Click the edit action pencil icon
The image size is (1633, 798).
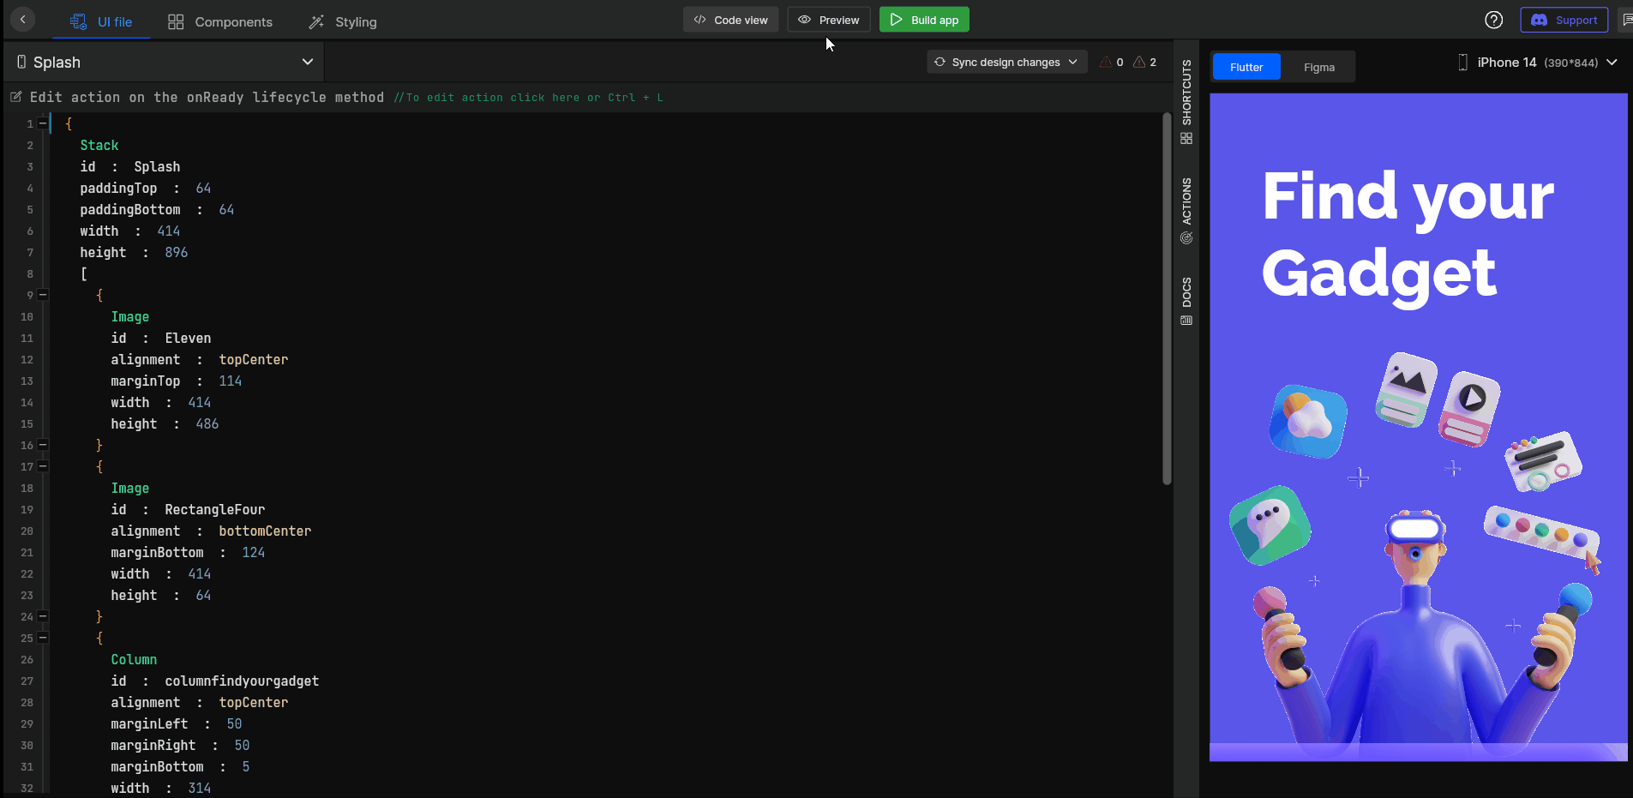[15, 97]
